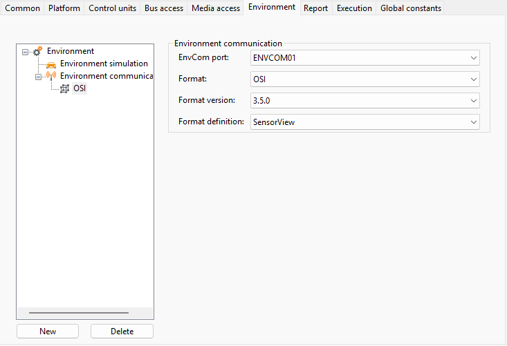The image size is (507, 346).
Task: Click the car icon for Environment simulation
Action: coord(51,65)
